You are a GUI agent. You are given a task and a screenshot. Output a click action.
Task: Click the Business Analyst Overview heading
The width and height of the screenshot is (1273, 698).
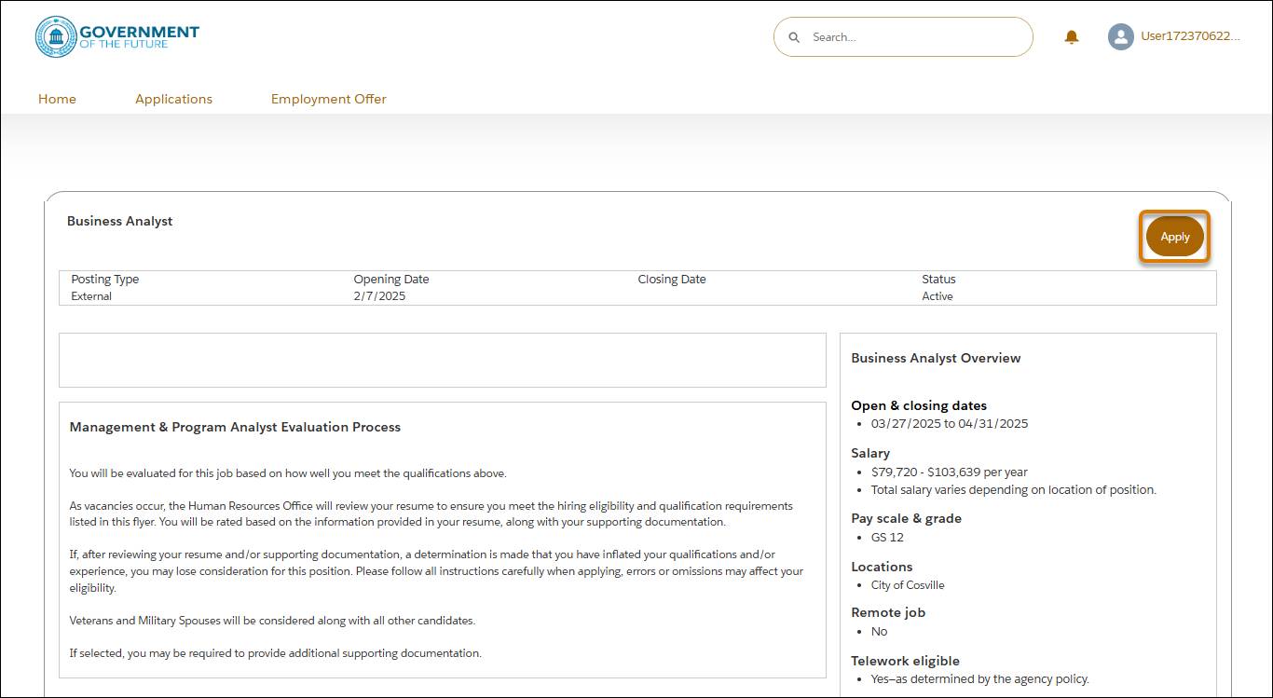[936, 358]
